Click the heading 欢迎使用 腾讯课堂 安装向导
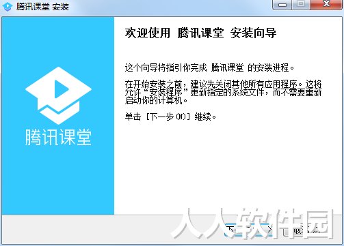Viewport: 344px width, 246px height. 200,33
